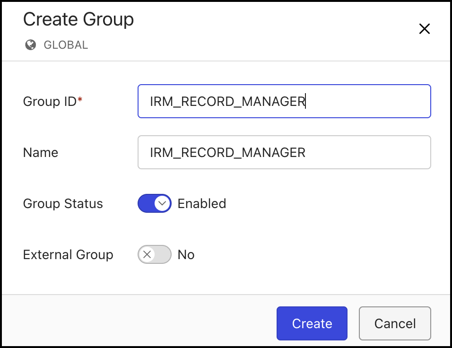Click inside the Name input field

click(284, 152)
